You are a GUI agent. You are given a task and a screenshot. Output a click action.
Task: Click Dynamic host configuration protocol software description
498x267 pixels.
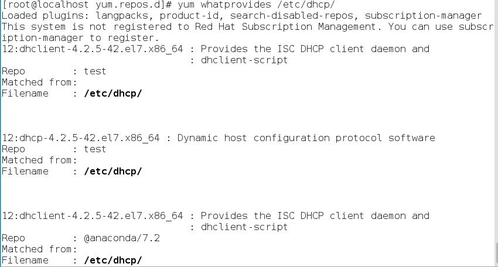pos(306,138)
